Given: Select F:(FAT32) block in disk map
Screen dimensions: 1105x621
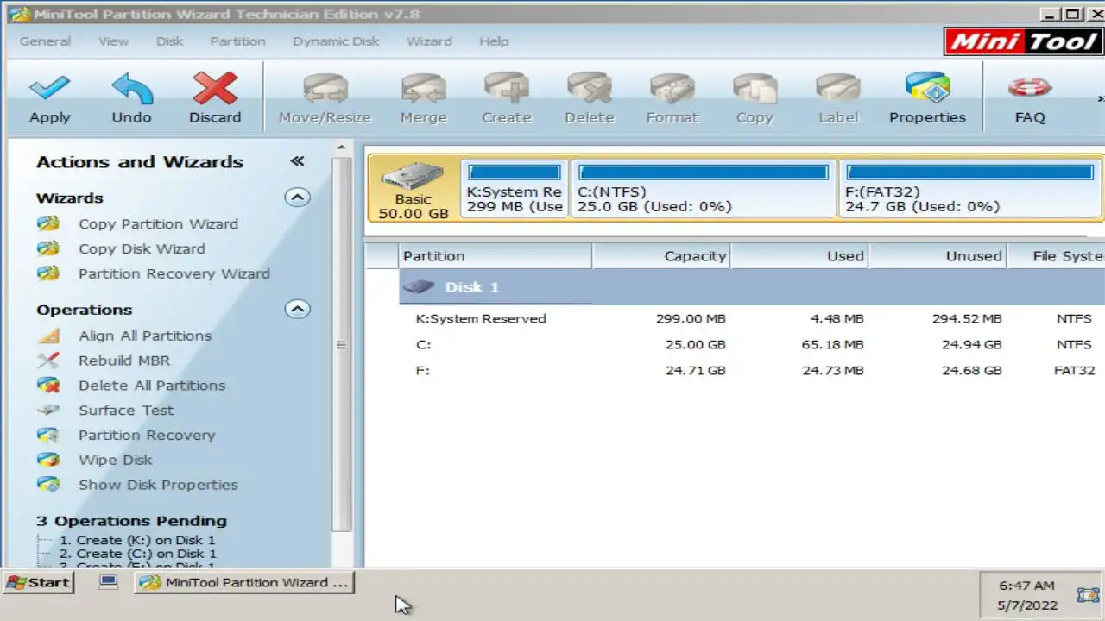Looking at the screenshot, I should (969, 188).
